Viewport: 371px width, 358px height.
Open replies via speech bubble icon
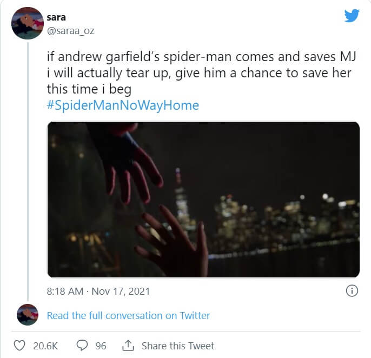coord(82,346)
